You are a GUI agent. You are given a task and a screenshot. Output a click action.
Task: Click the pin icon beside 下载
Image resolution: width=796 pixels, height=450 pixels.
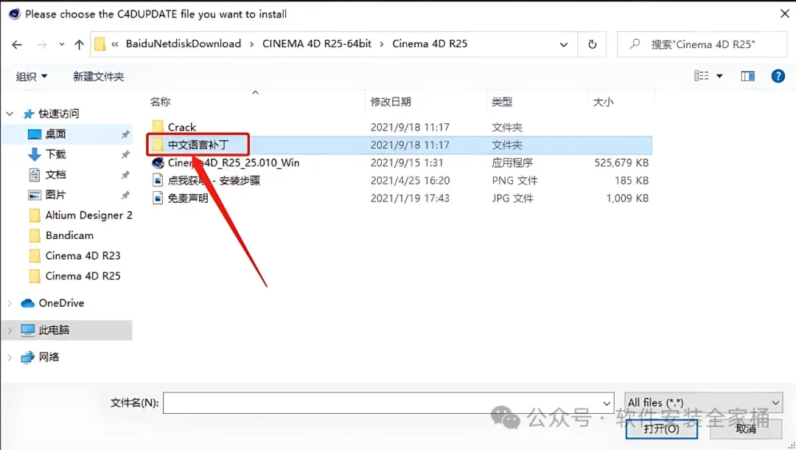click(125, 155)
